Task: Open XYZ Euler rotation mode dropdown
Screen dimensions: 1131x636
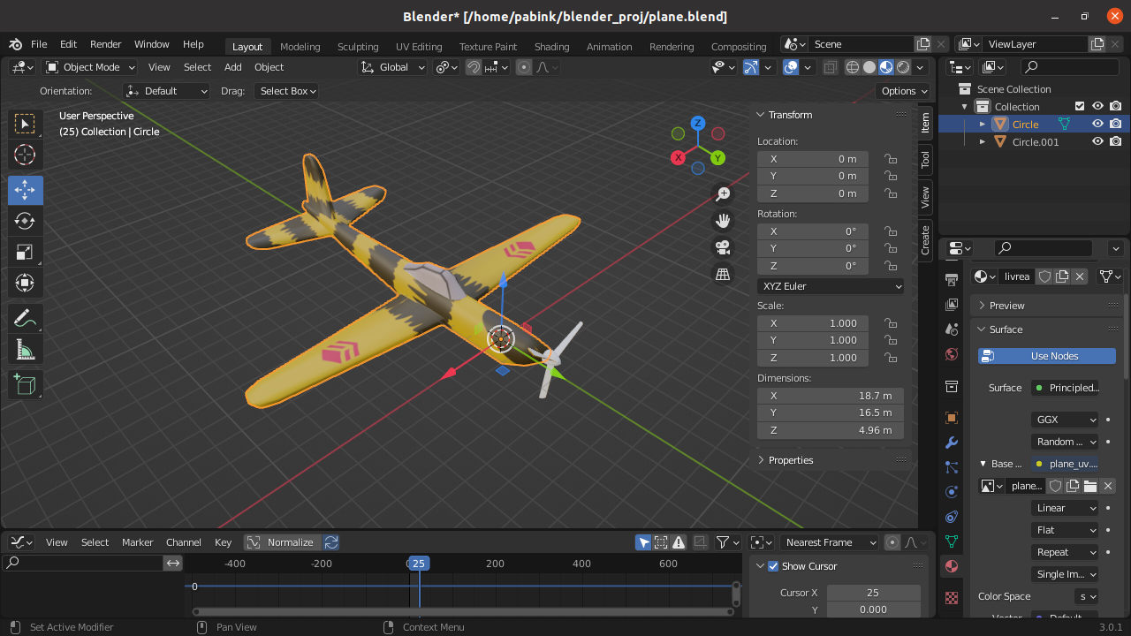Action: tap(831, 286)
